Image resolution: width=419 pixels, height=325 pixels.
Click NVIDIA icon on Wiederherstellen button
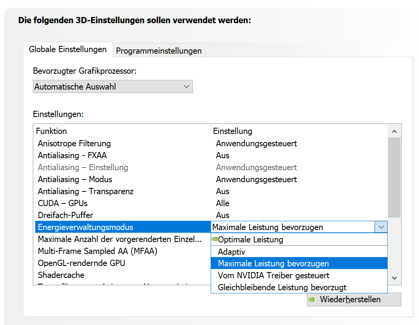click(x=311, y=300)
